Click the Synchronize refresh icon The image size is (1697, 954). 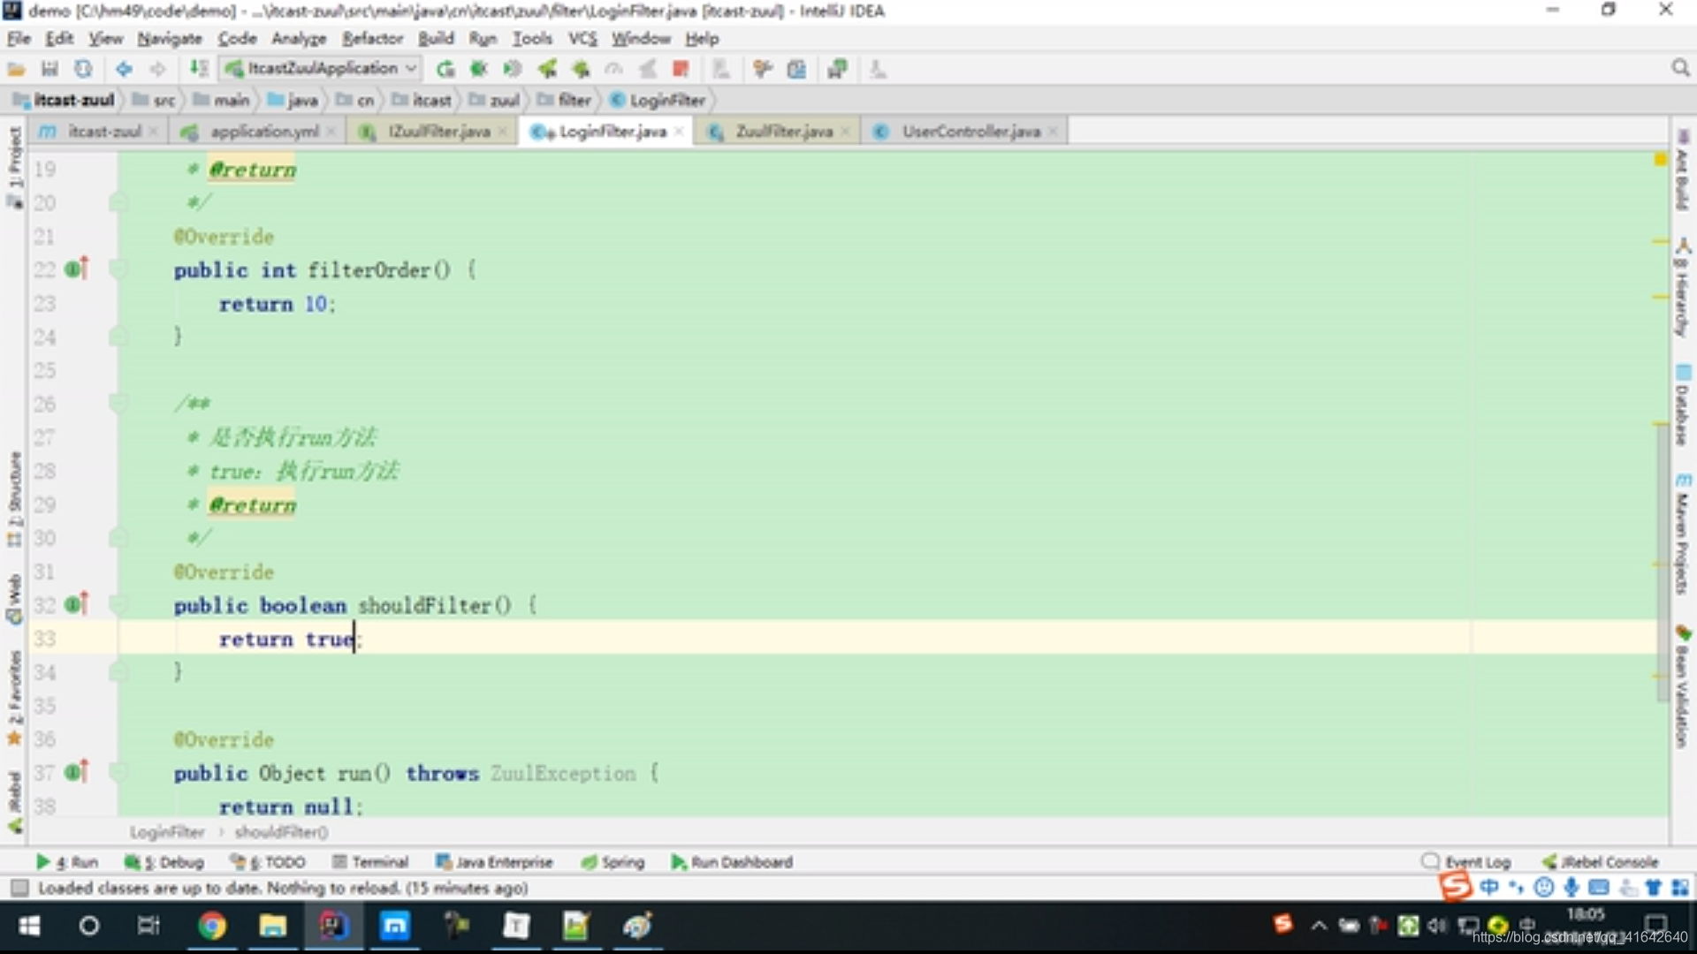[x=83, y=69]
